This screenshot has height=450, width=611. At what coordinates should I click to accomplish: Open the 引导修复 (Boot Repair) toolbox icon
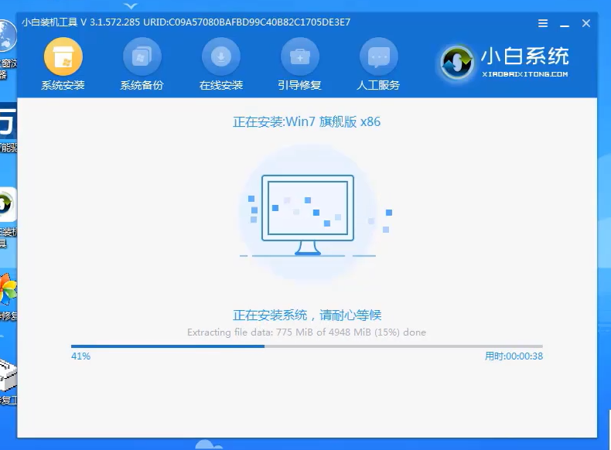[299, 56]
